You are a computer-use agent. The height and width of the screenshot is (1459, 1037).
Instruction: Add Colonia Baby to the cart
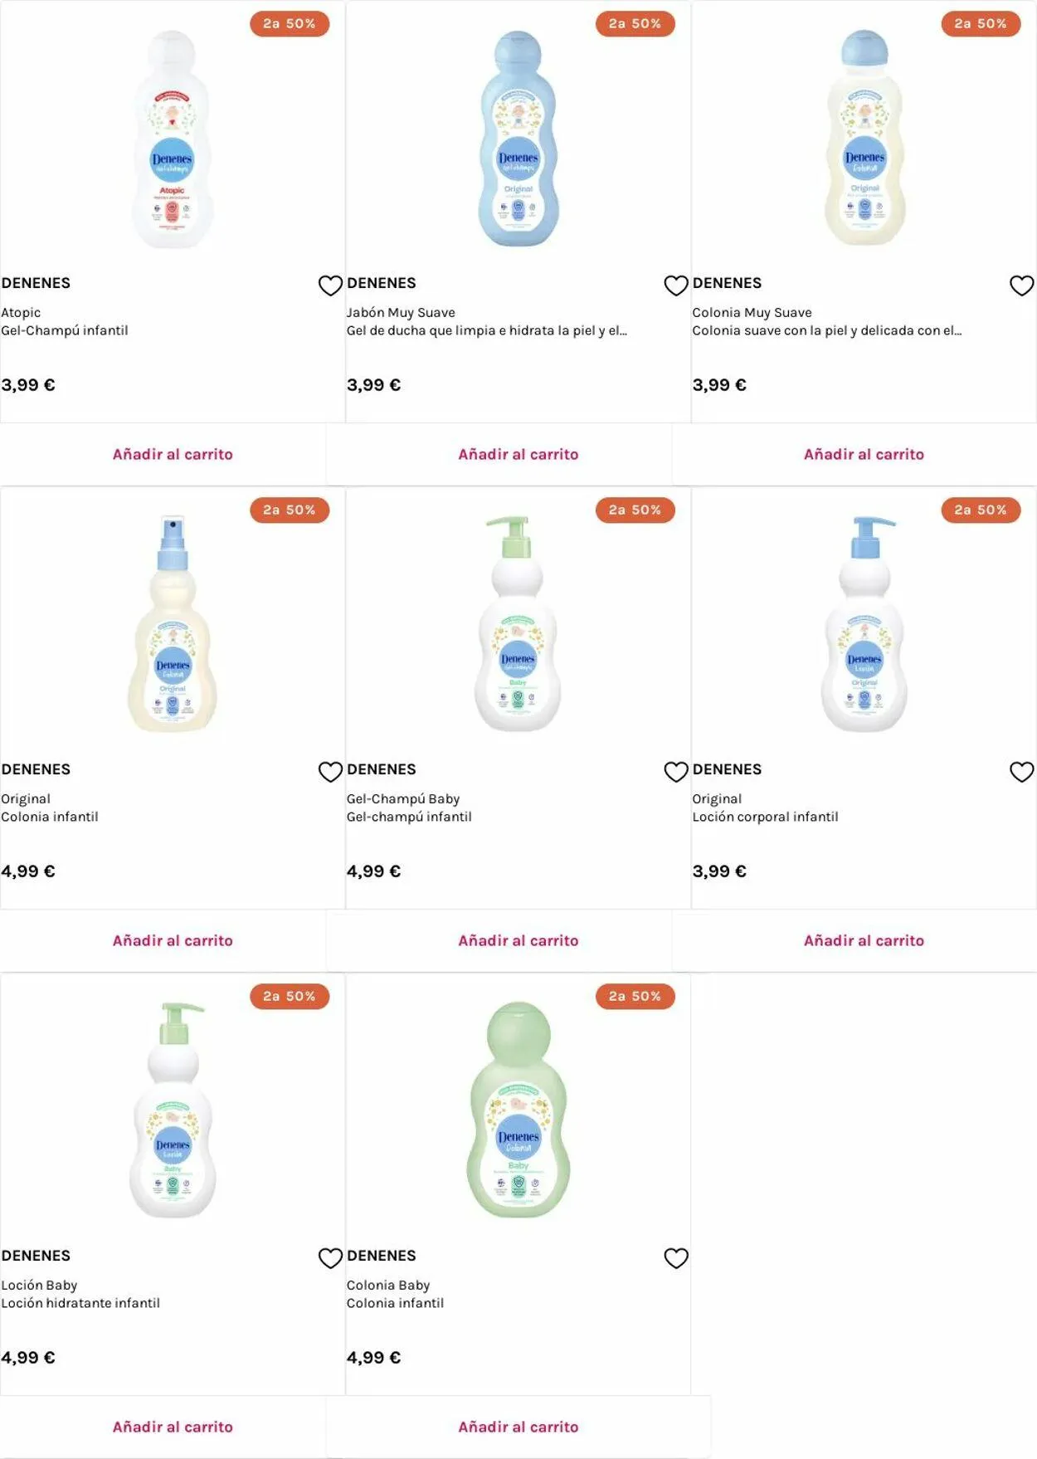point(518,1427)
